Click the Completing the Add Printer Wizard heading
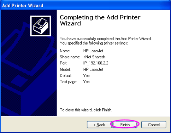The image size is (171, 133). [100, 20]
